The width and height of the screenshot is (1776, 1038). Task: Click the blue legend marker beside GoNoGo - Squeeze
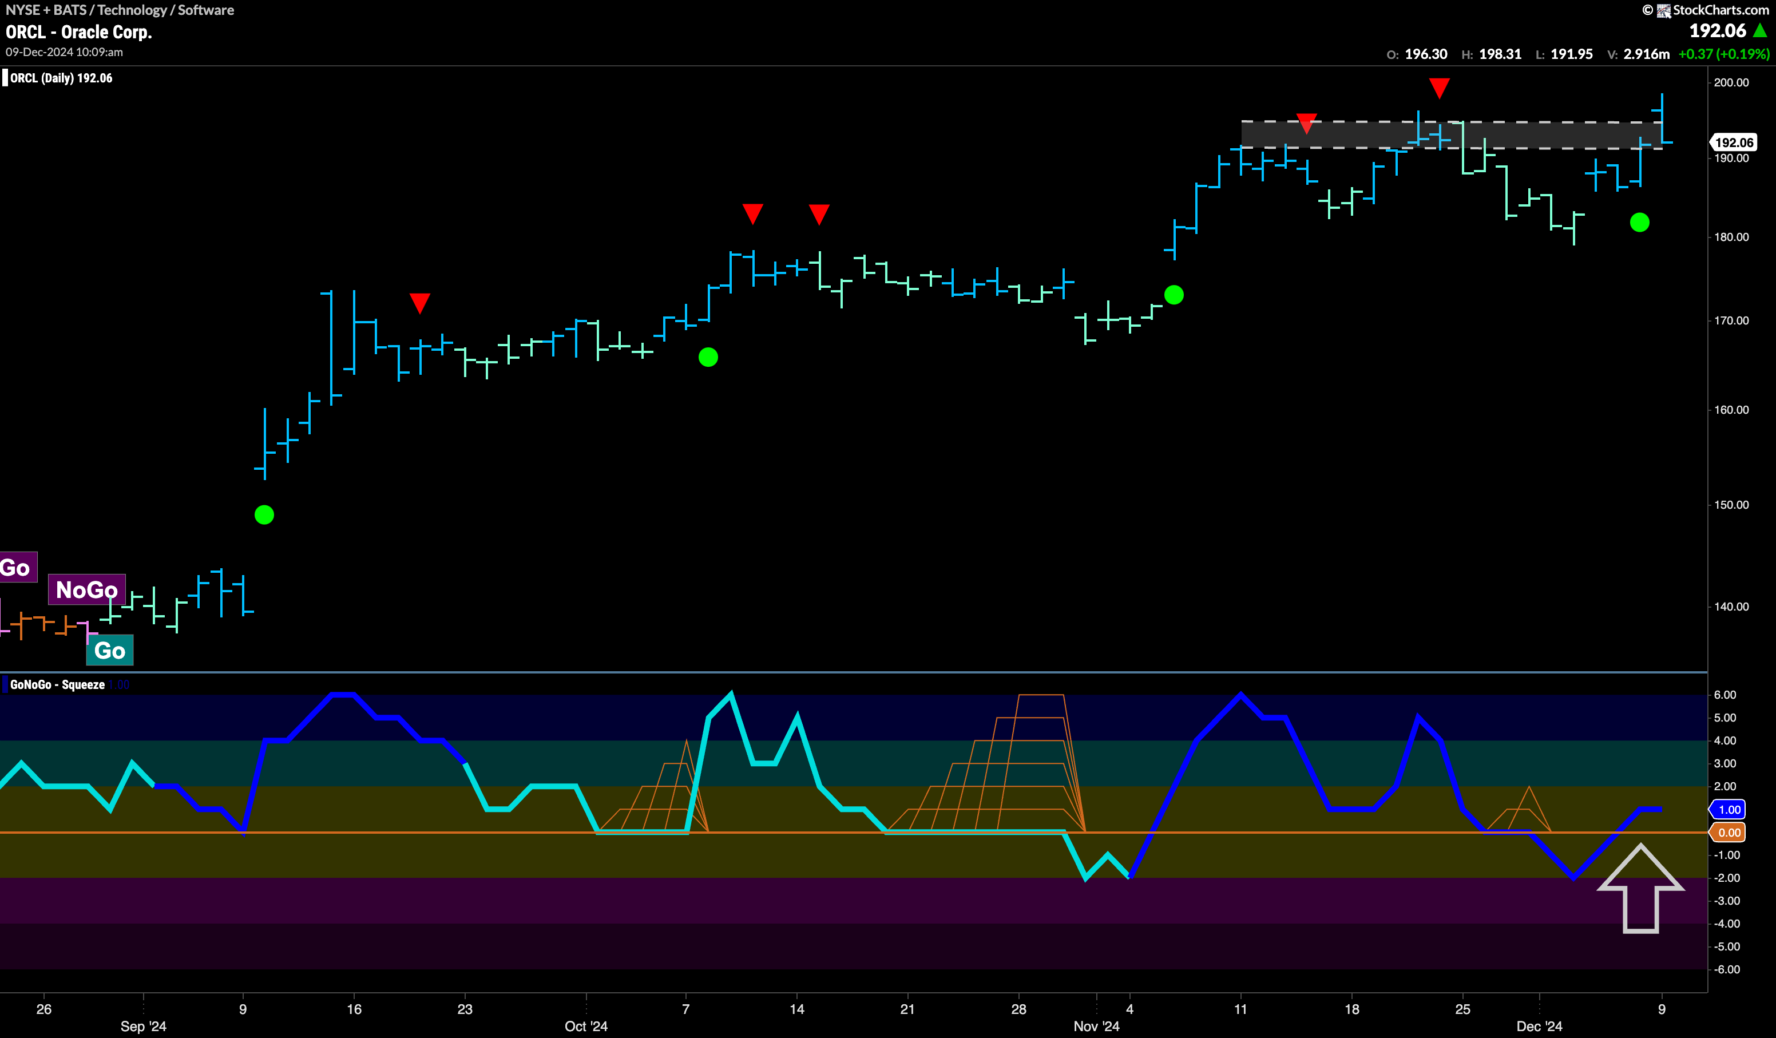pos(5,684)
